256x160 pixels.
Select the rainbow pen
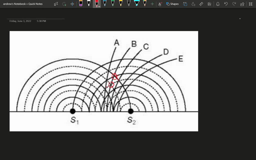pyautogui.click(x=145, y=3)
